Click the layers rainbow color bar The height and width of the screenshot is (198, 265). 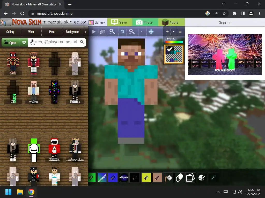pos(174,42)
